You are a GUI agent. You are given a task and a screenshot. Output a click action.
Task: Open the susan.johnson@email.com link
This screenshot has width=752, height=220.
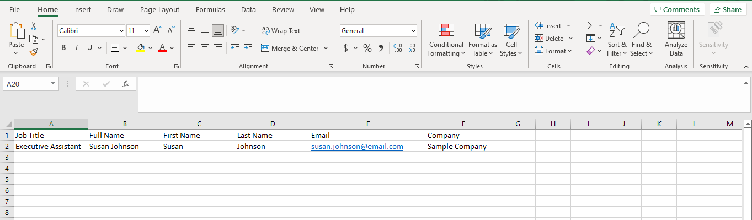click(x=357, y=146)
